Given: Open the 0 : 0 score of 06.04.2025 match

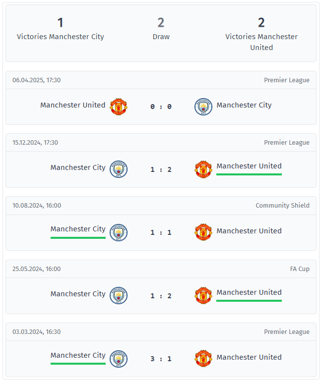Looking at the screenshot, I should pyautogui.click(x=161, y=107).
